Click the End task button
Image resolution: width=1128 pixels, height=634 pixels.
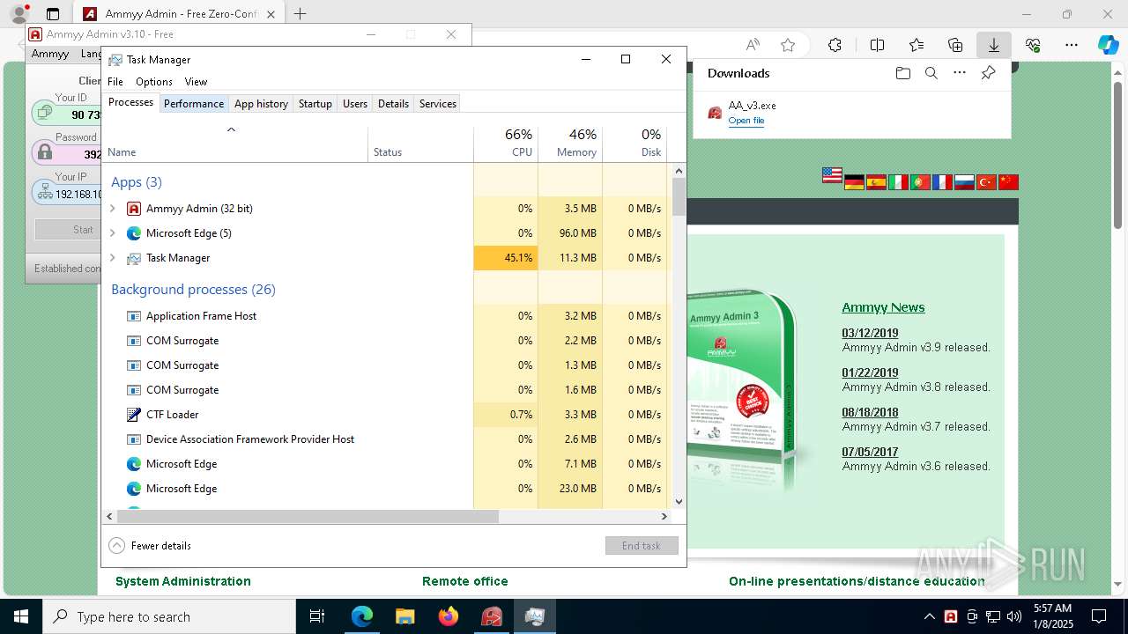point(642,546)
